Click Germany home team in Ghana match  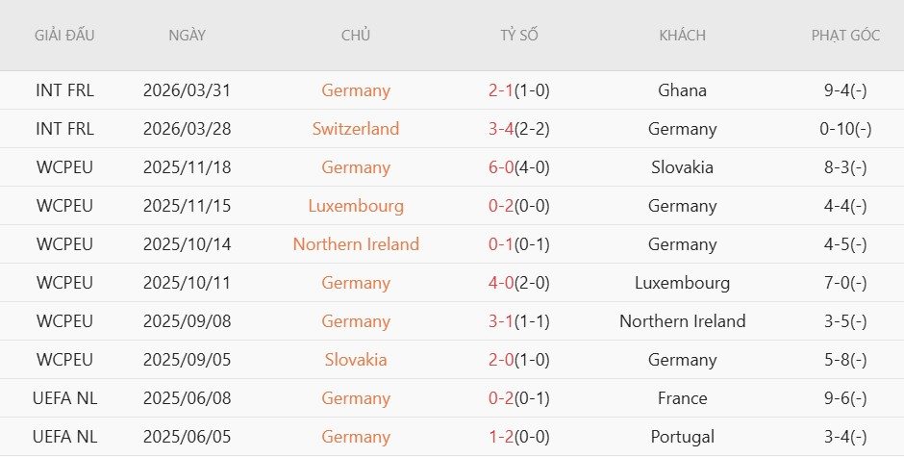(x=356, y=90)
